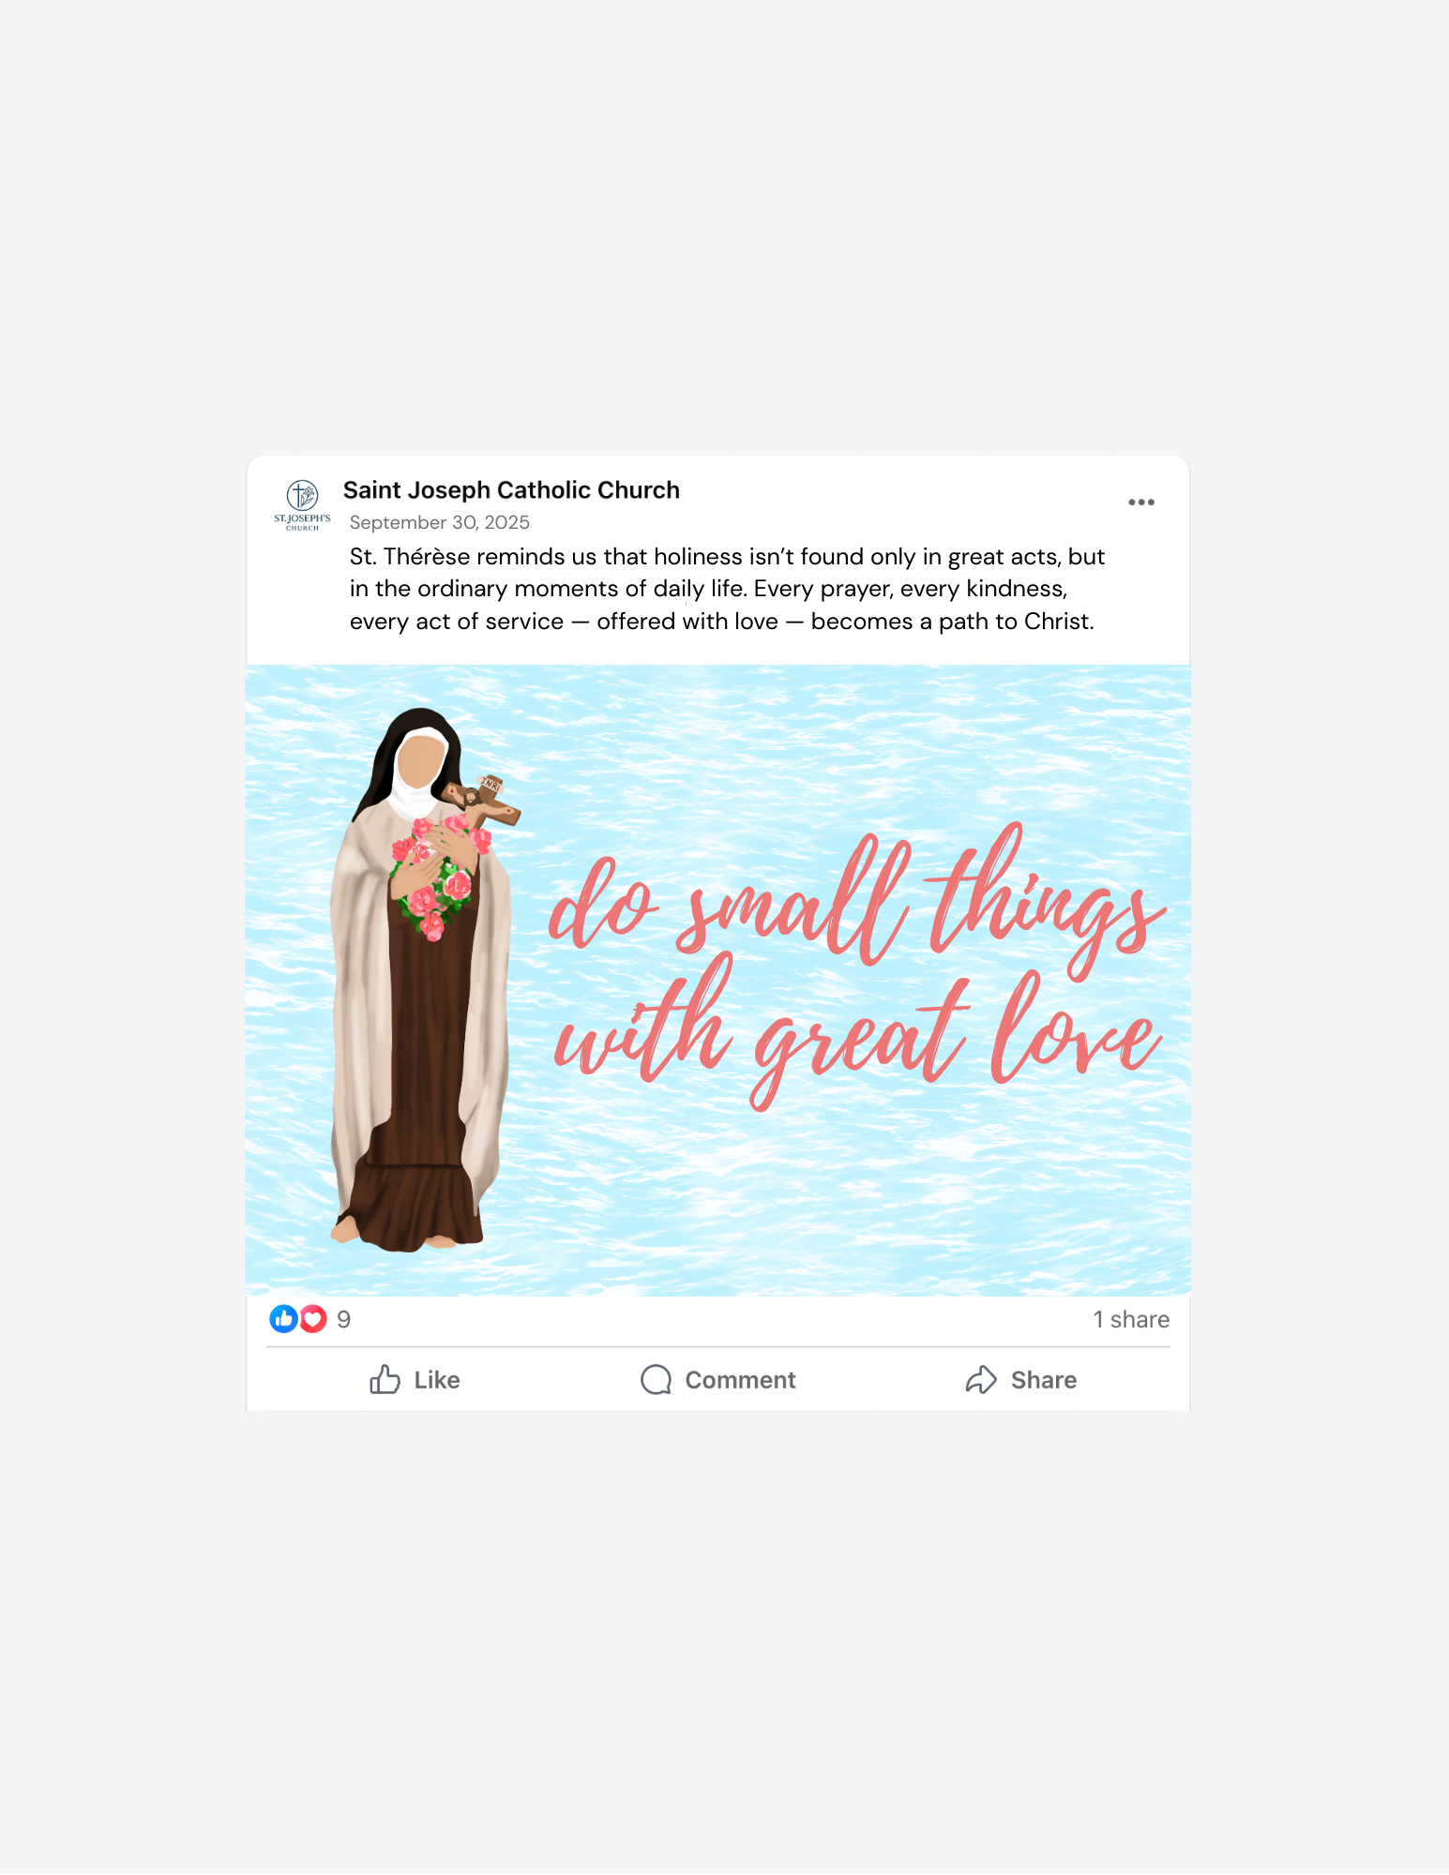Screen dimensions: 1449x1875
Task: Click the thumbs-up icon in Like button
Action: point(385,1379)
